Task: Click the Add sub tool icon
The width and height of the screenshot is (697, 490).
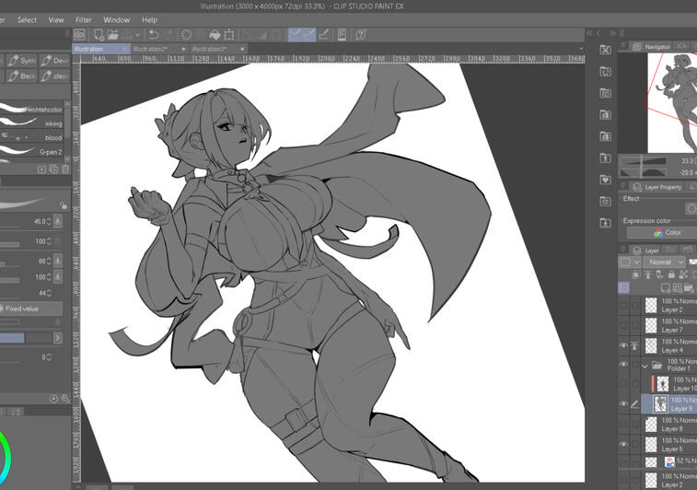Action: (41, 169)
